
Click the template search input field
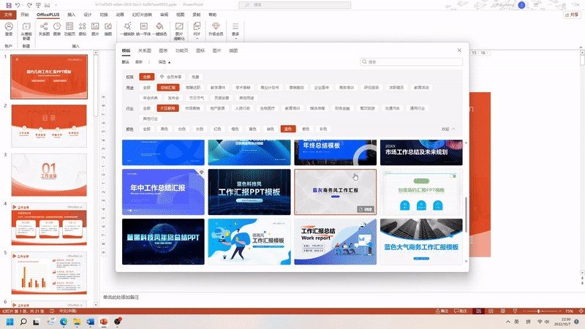click(412, 62)
